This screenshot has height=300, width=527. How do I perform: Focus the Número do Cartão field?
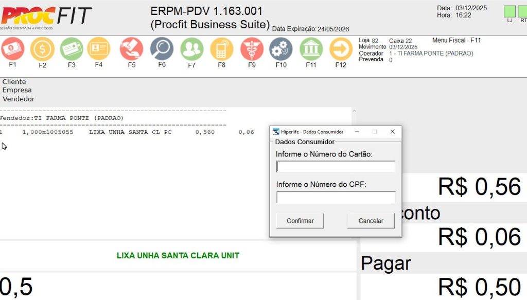(x=336, y=167)
